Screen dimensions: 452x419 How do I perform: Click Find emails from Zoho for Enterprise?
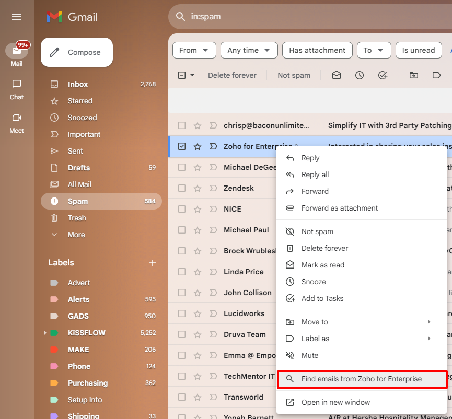coord(362,379)
